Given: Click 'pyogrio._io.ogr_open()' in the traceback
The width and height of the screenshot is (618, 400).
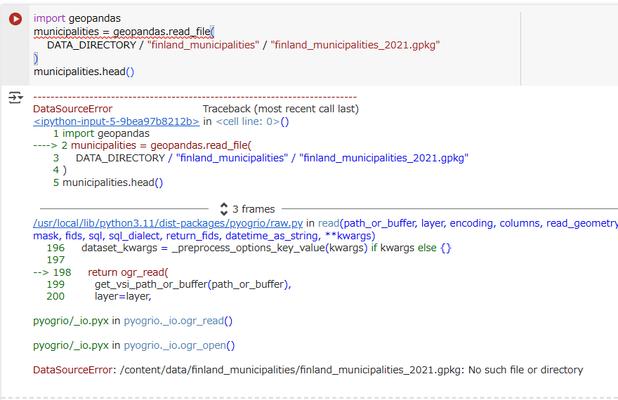Looking at the screenshot, I should click(x=179, y=346).
